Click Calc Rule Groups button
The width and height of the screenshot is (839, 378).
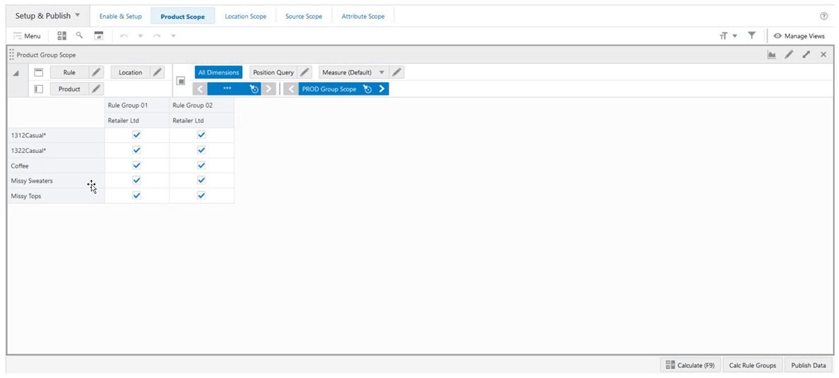point(752,365)
